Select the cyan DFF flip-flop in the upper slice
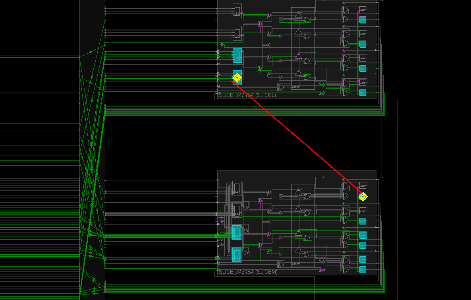 [x=363, y=20]
